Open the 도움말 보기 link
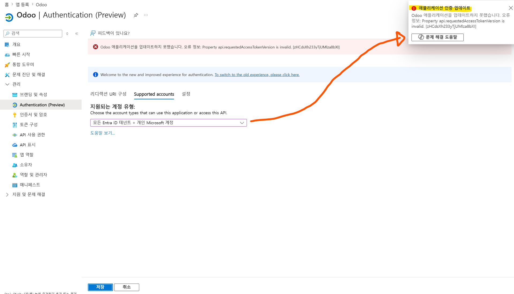 click(x=102, y=133)
